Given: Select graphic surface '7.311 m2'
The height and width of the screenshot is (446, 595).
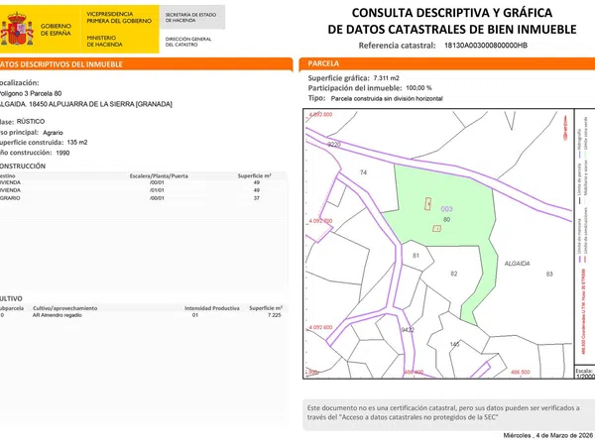Looking at the screenshot, I should [x=387, y=78].
